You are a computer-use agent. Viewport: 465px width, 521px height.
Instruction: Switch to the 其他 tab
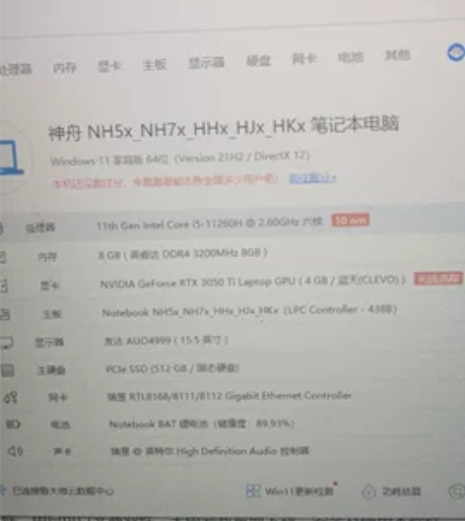398,55
